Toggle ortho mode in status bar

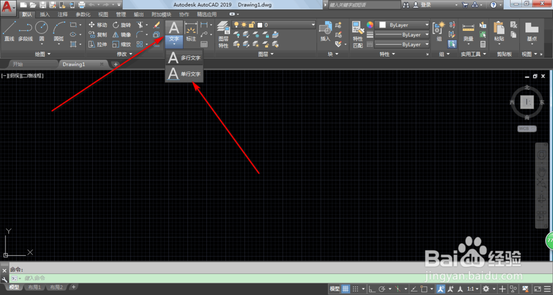372,288
